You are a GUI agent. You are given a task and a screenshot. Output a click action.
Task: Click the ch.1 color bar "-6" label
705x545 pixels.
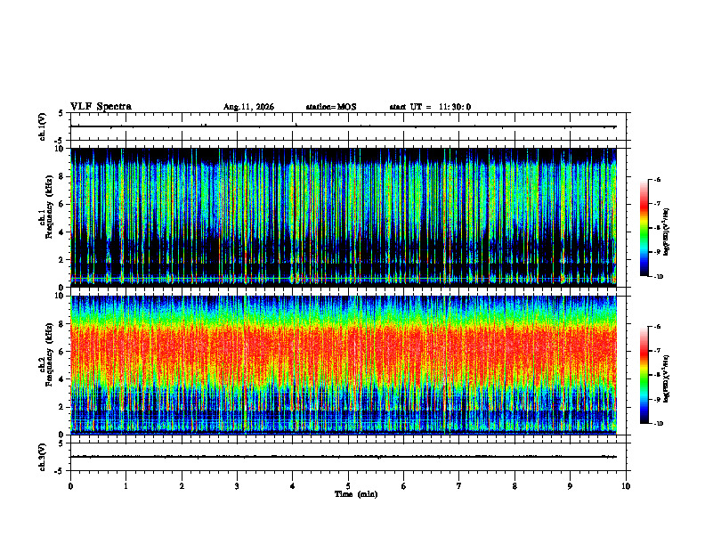[657, 180]
